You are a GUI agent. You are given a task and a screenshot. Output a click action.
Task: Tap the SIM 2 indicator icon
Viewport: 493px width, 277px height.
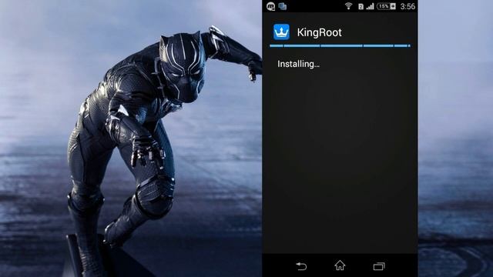tap(361, 7)
